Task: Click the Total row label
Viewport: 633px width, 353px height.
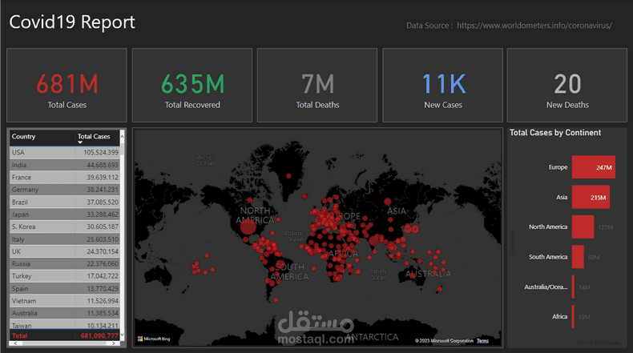Action: [19, 335]
